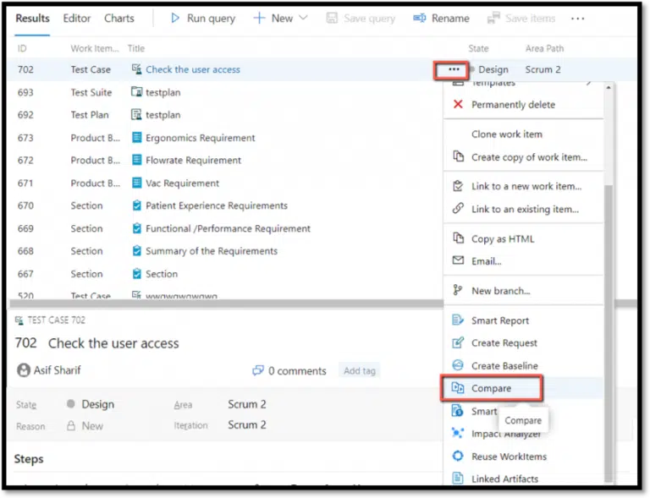Click the Add tag button
650x498 pixels.
(360, 370)
